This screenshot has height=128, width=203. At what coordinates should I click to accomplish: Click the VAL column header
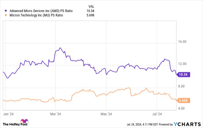[x=91, y=7]
